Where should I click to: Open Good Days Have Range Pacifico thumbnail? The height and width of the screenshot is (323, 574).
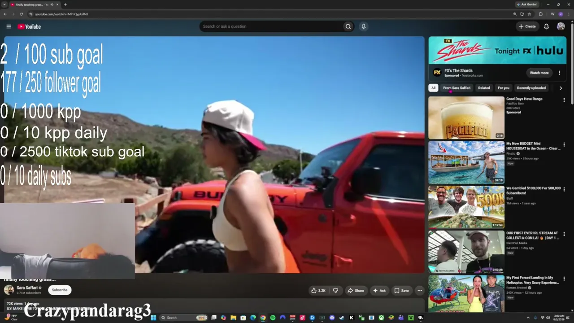[466, 118]
